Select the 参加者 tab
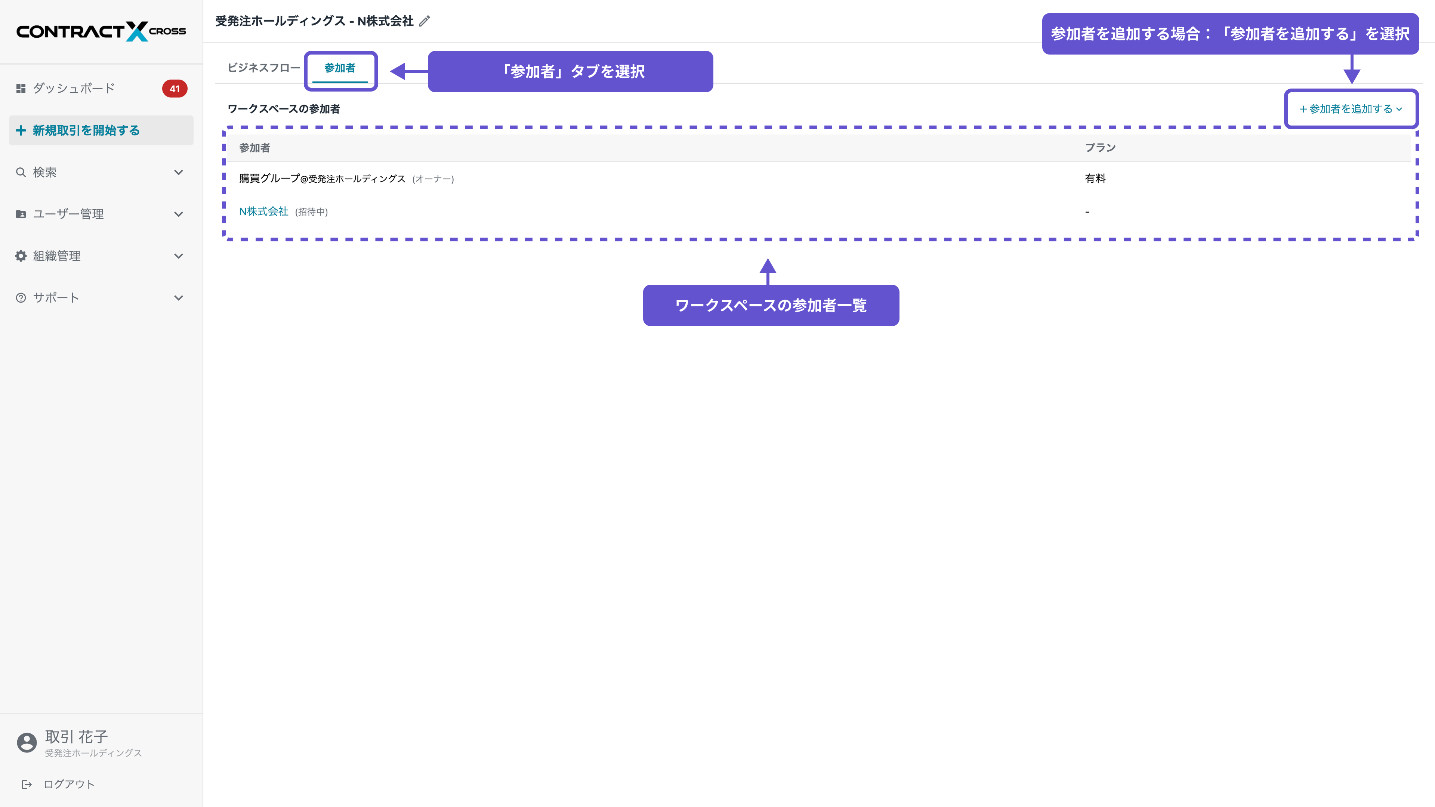The height and width of the screenshot is (807, 1435). pos(340,68)
